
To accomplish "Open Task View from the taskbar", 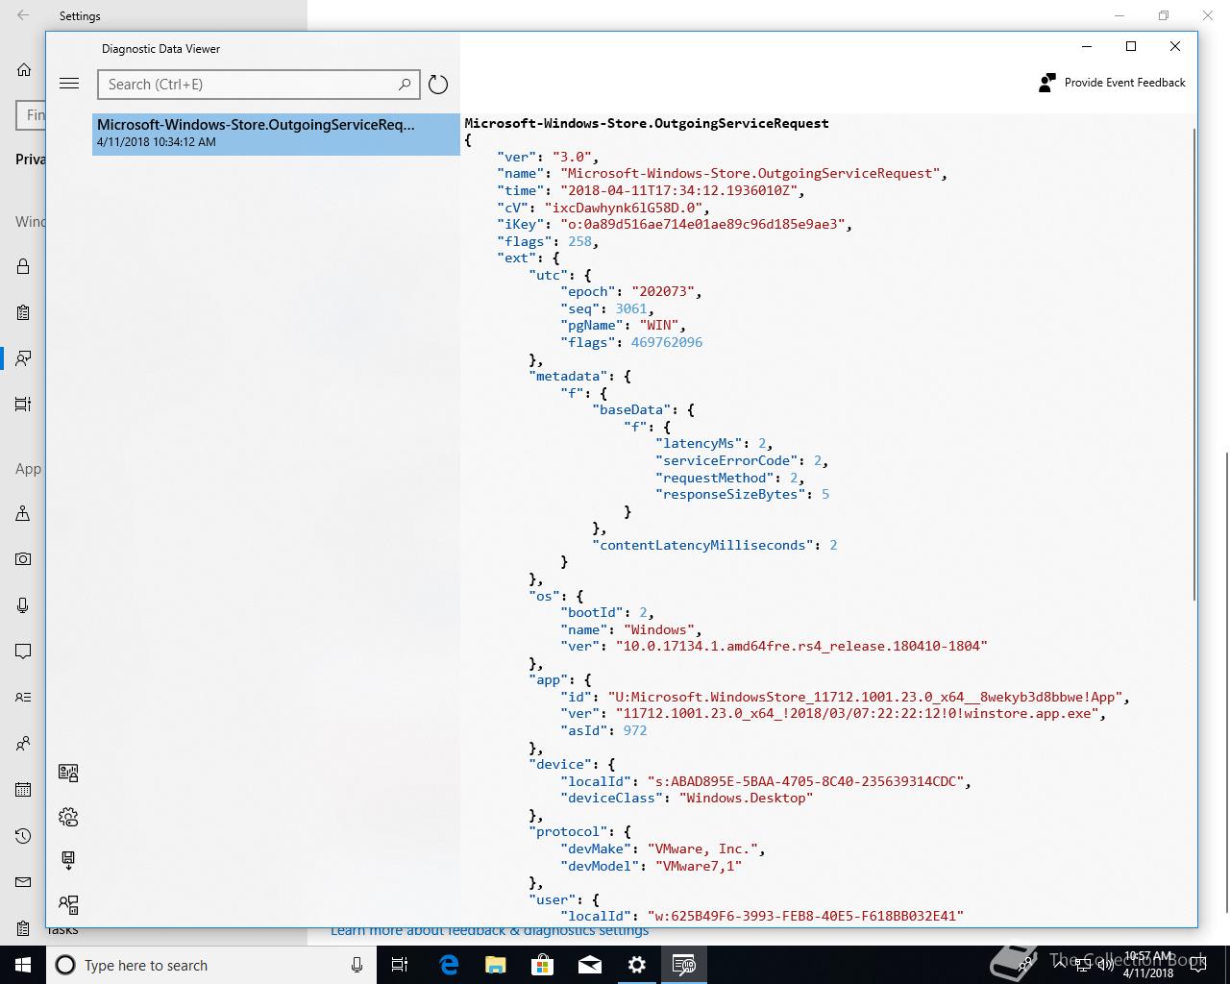I will pyautogui.click(x=401, y=965).
